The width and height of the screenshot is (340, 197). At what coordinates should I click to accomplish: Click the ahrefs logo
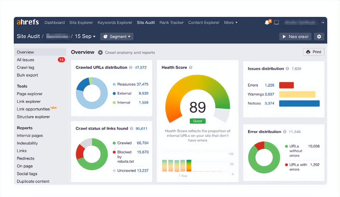coord(28,22)
